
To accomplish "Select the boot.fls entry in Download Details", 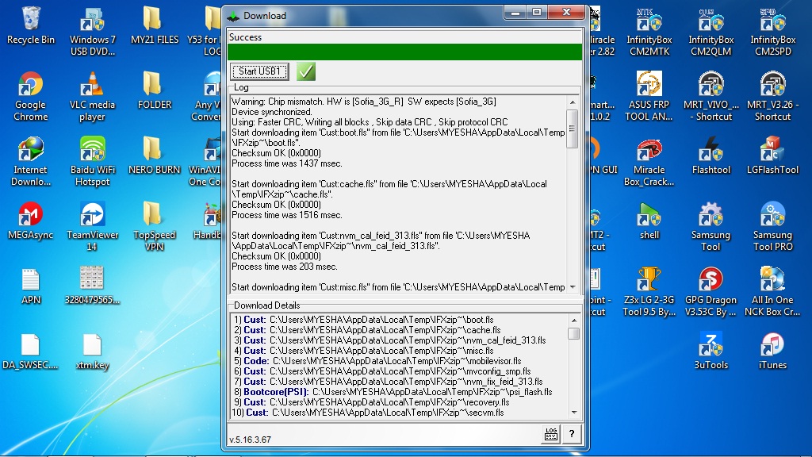I will [363, 320].
